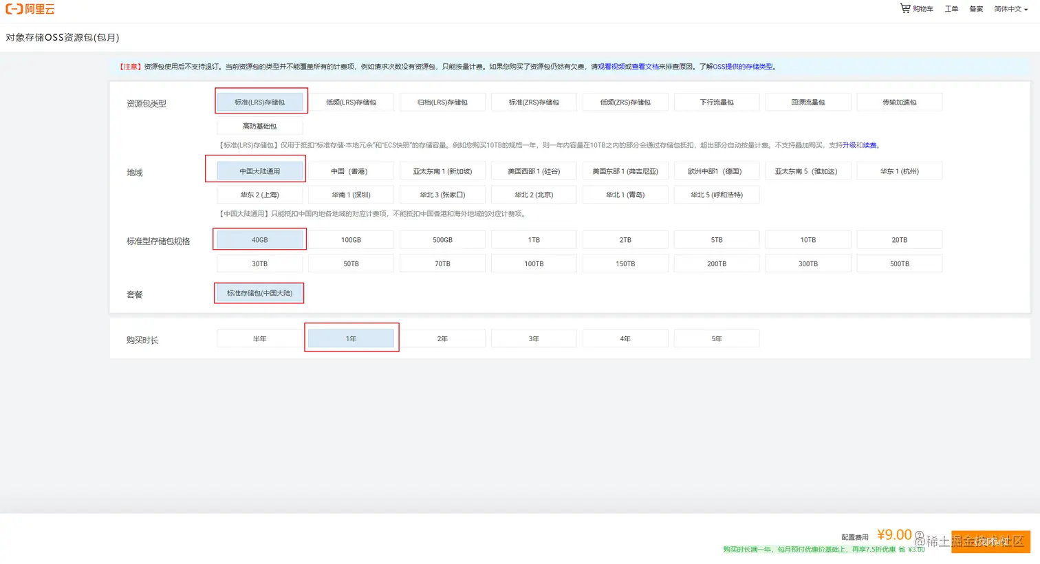Image resolution: width=1040 pixels, height=564 pixels.
Task: Pick the 100TB storage size
Action: click(x=534, y=263)
